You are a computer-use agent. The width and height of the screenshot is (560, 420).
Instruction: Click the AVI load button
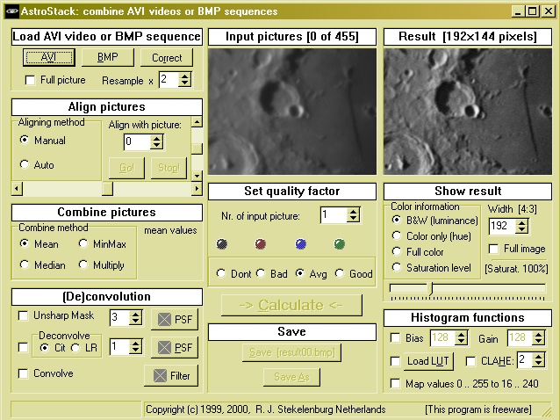(x=47, y=57)
